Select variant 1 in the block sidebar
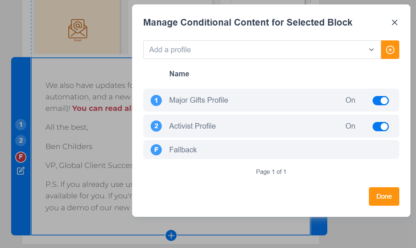This screenshot has height=248, width=416. [x=21, y=125]
